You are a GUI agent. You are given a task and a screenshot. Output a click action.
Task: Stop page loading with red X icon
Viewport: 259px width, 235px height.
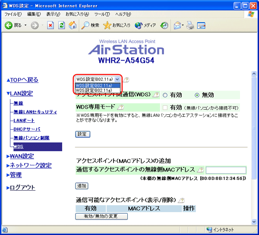51,25
